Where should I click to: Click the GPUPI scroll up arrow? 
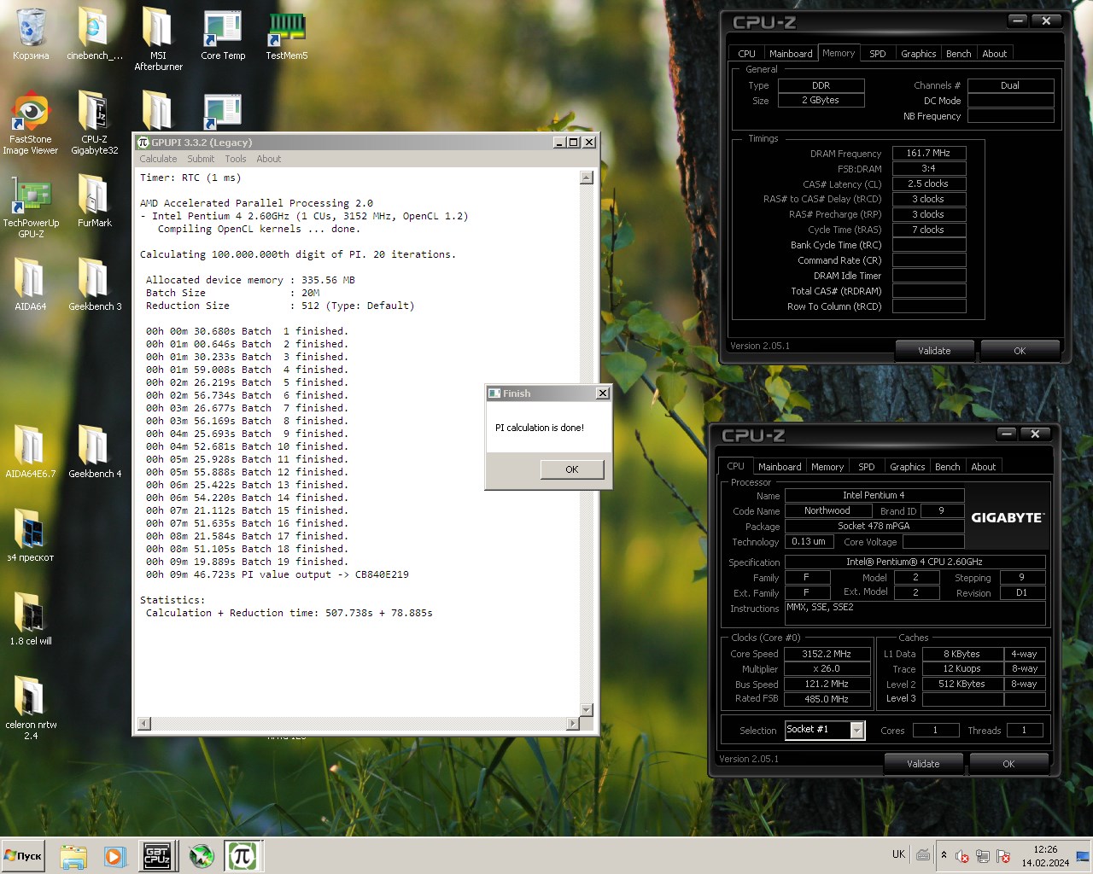pos(587,178)
